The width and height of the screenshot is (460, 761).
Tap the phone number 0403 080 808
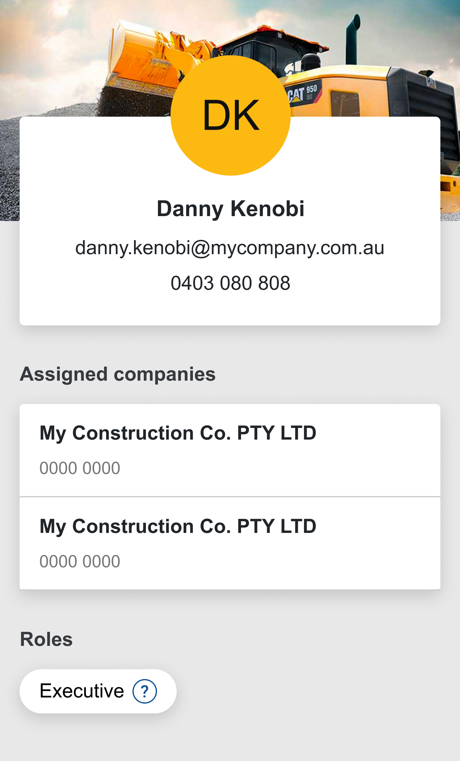(230, 283)
